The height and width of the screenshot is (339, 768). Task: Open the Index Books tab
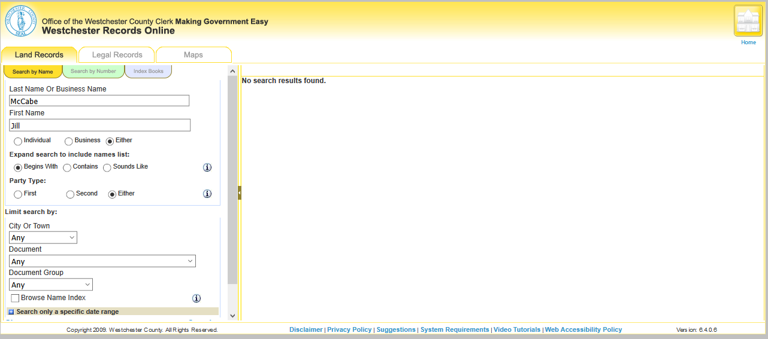[149, 72]
